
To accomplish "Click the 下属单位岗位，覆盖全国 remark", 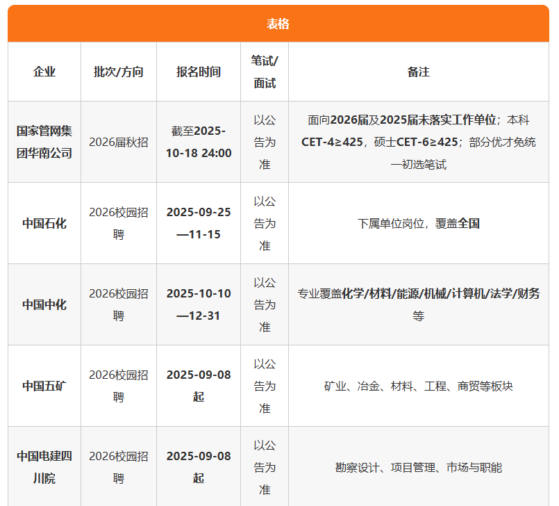I will point(418,223).
